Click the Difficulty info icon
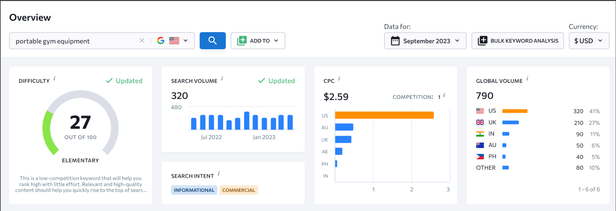Image resolution: width=616 pixels, height=211 pixels. coord(55,78)
